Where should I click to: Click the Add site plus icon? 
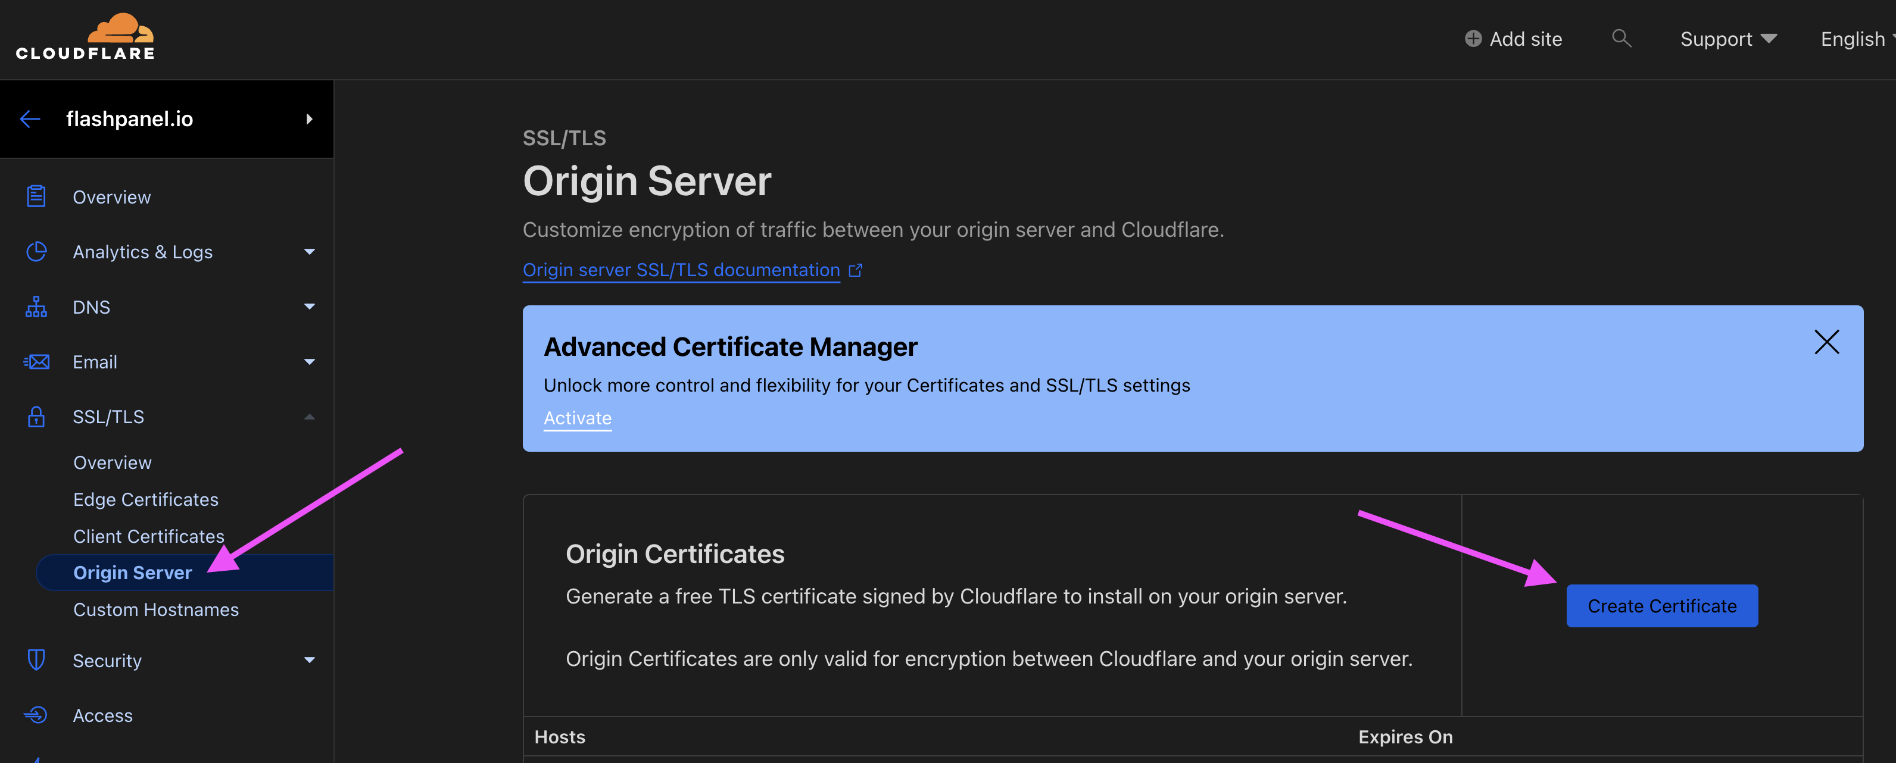point(1474,38)
